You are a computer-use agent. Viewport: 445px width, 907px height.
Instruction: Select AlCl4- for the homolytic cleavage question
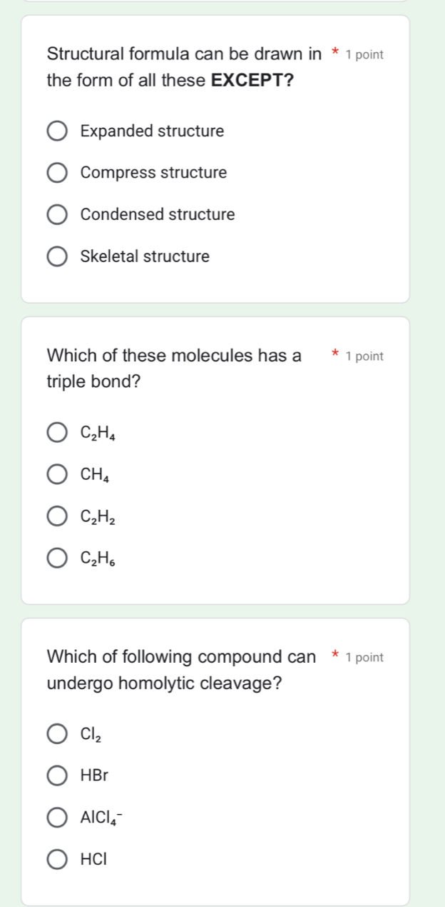56,817
